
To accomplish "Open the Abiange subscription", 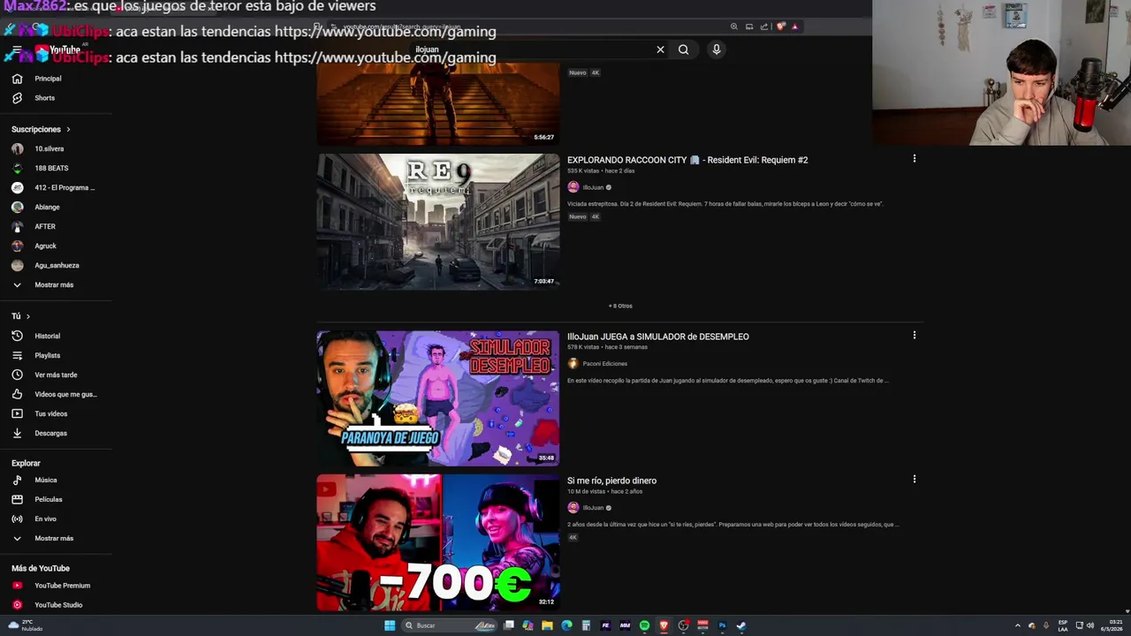I will coord(47,207).
